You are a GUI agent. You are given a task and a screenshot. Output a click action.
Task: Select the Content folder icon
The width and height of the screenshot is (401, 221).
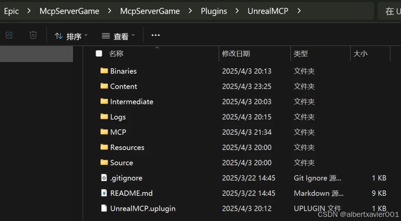(x=104, y=86)
